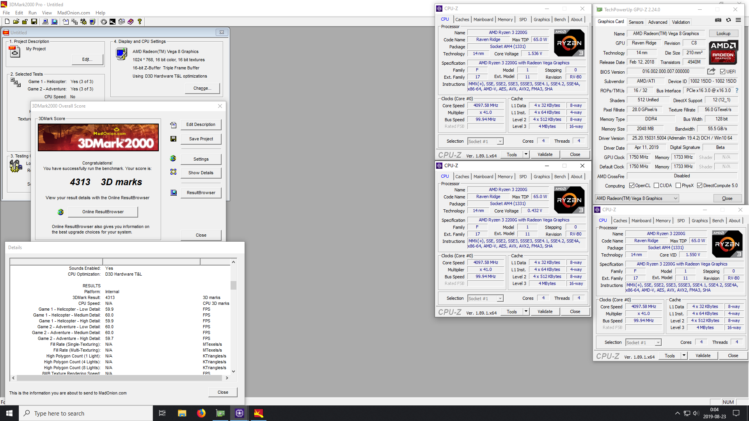The image size is (749, 421).
Task: Click Online ResultBrowser button
Action: point(103,212)
